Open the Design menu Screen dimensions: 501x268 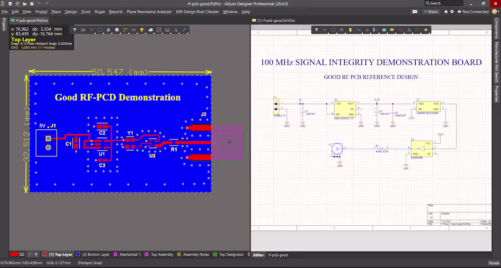pos(71,11)
